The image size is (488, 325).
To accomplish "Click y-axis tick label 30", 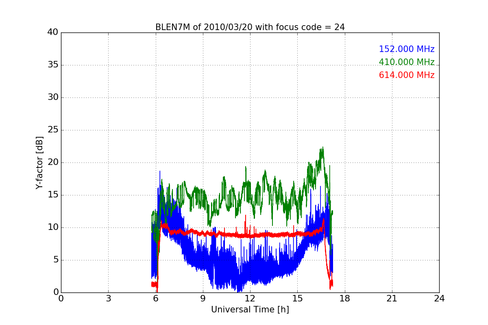I will 53,97.
